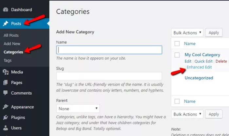Toggle the select-all checkbox in table header
Image resolution: width=229 pixels, height=136 pixels.
click(x=177, y=44)
